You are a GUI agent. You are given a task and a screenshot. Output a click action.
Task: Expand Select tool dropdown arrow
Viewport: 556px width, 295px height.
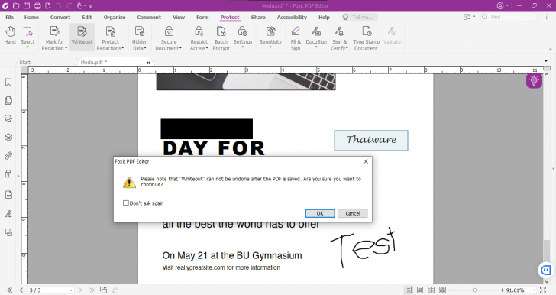27,47
